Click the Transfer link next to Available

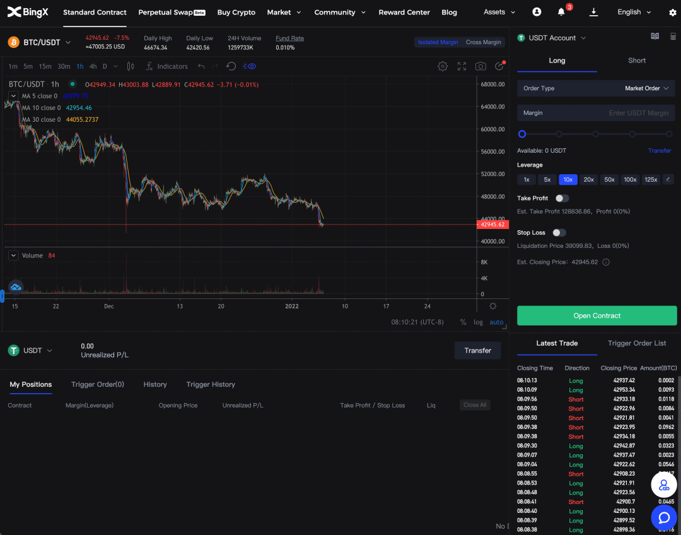coord(660,150)
